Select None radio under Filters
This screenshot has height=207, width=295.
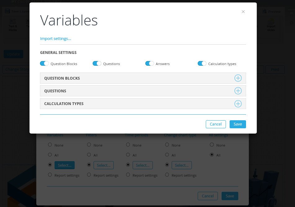pyautogui.click(x=89, y=145)
